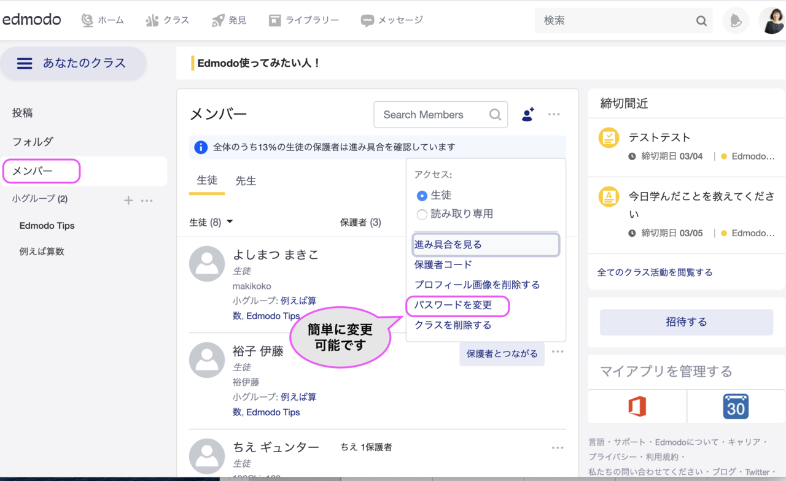The width and height of the screenshot is (786, 481).
Task: Open 利用規約 footer link
Action: click(662, 457)
